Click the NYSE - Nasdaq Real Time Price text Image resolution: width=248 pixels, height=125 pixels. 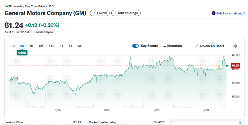[25, 6]
